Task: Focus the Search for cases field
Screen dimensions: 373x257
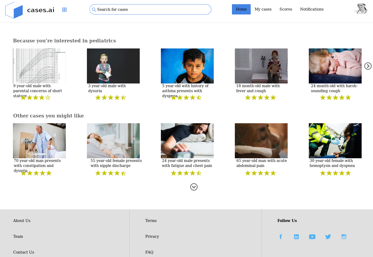Action: 150,9
